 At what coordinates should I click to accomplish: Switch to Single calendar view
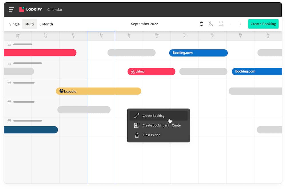coord(14,24)
